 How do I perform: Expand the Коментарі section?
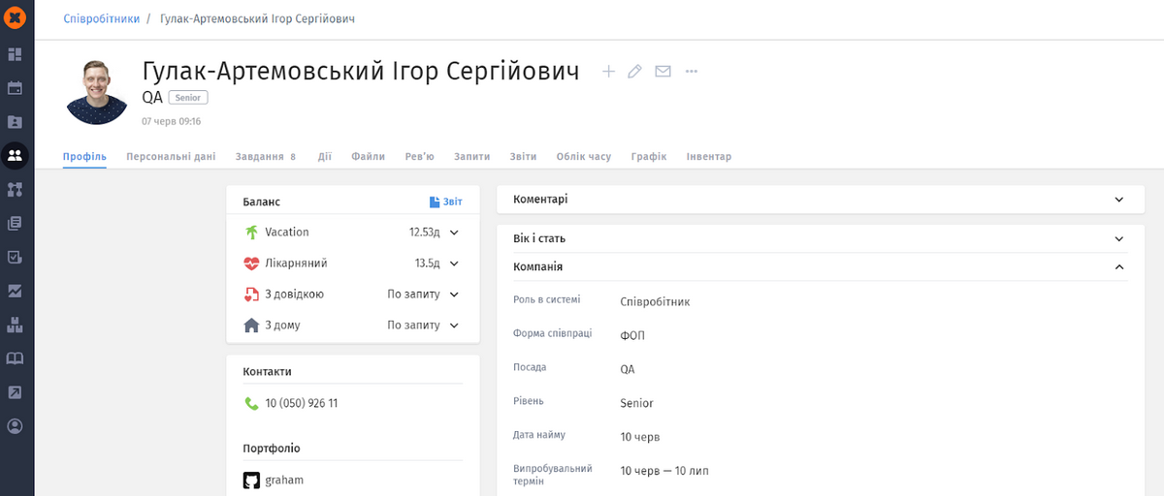coord(1118,200)
